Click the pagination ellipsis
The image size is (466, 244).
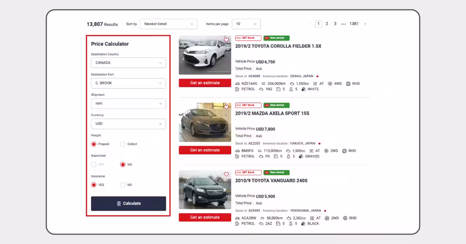click(344, 24)
